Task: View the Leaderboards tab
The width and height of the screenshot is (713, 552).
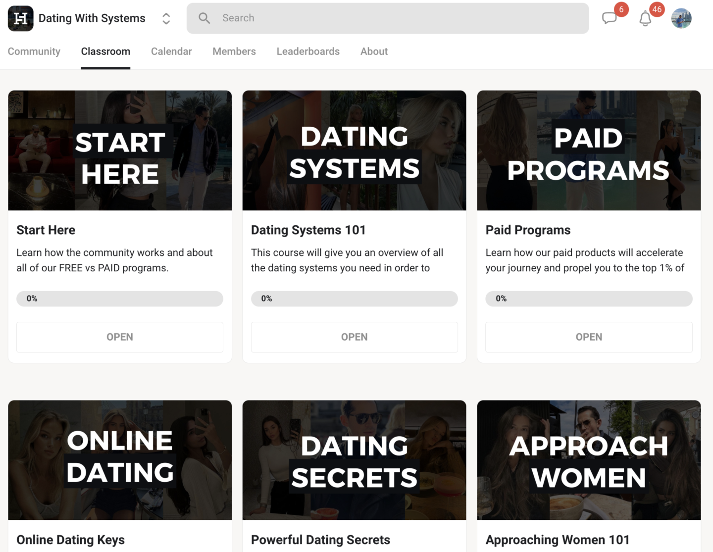Action: [308, 51]
